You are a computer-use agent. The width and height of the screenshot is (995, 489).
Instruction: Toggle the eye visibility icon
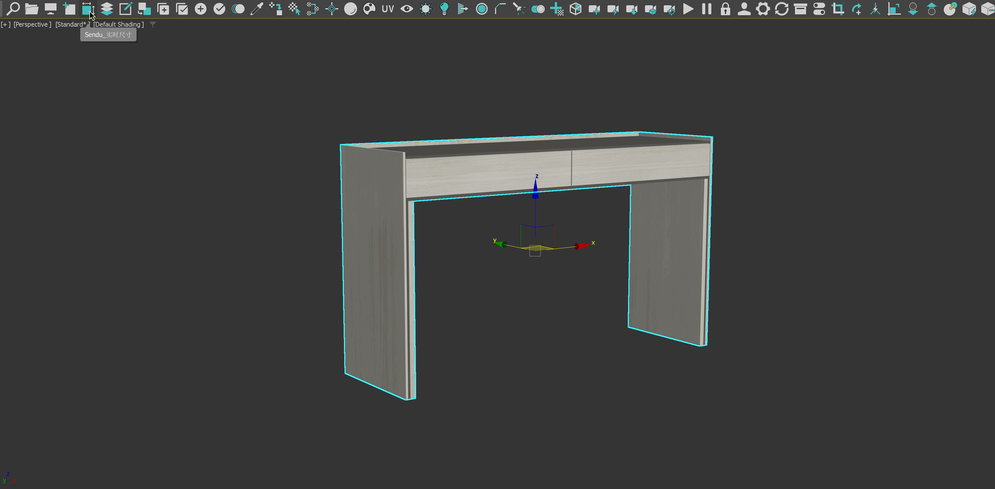click(407, 8)
